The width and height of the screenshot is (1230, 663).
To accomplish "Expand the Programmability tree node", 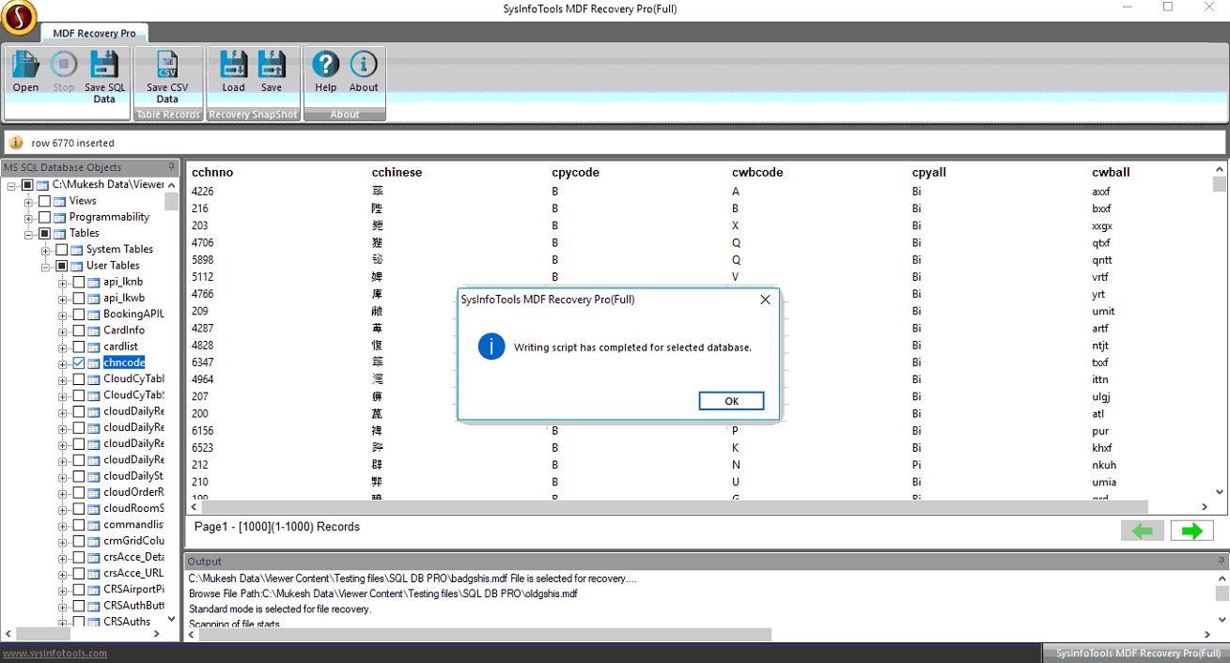I will pos(29,217).
